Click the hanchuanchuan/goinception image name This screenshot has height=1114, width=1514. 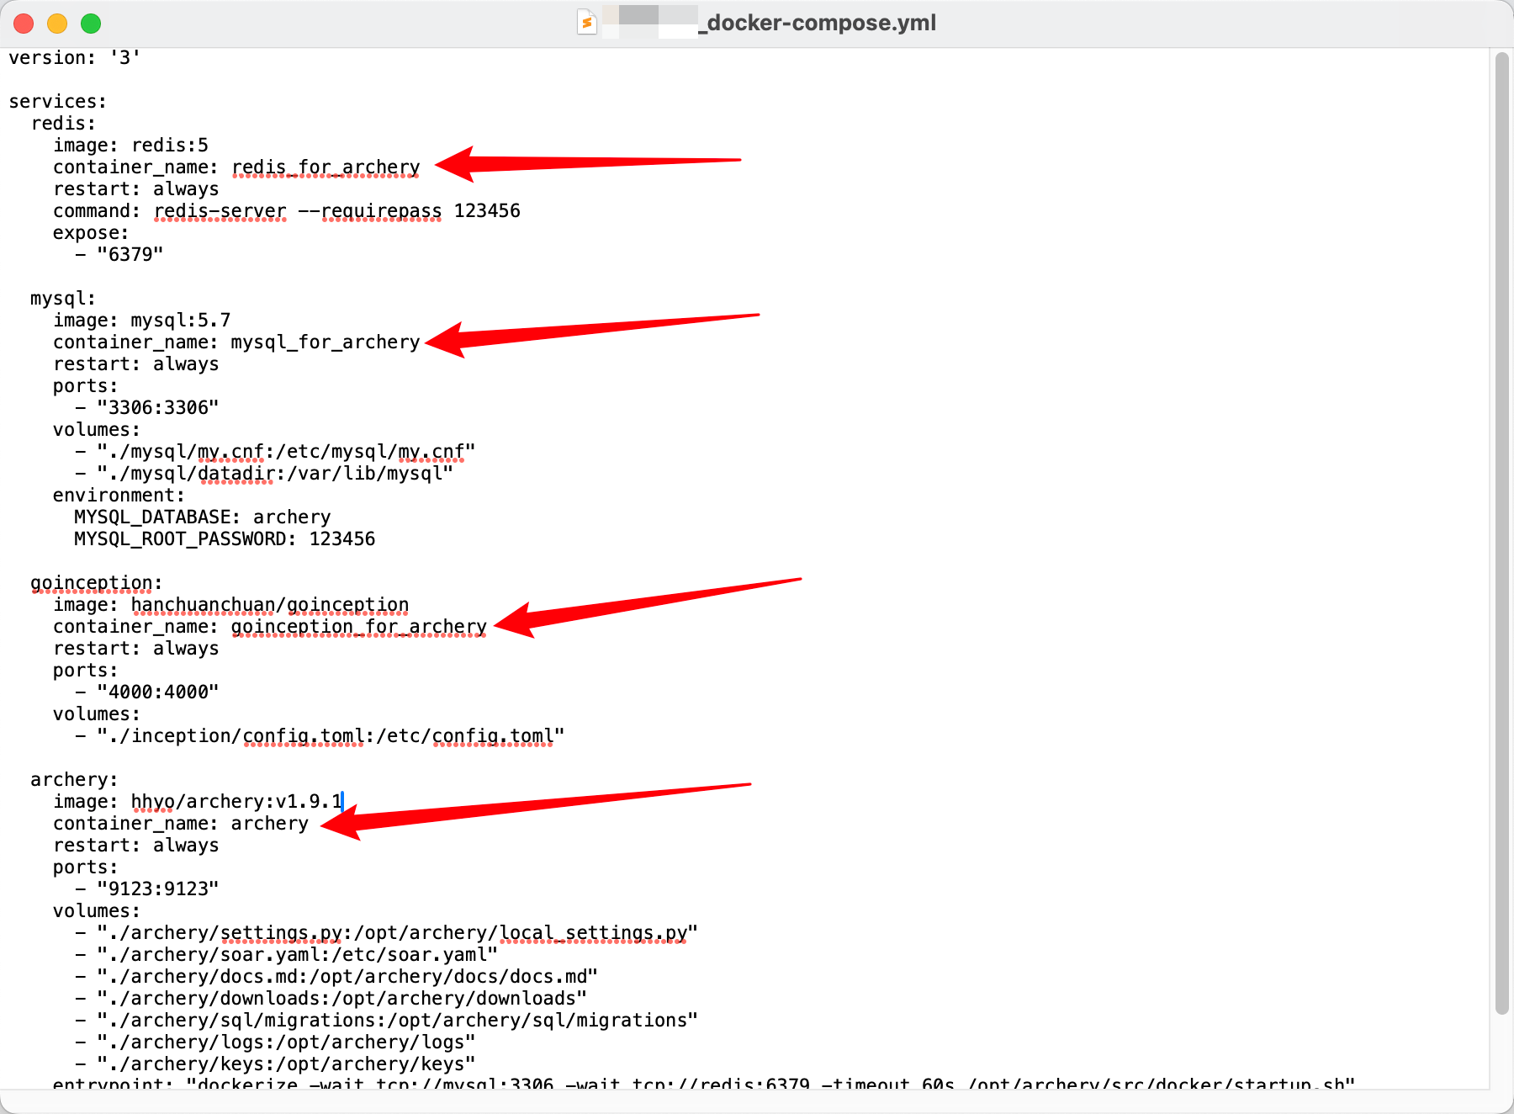(269, 605)
